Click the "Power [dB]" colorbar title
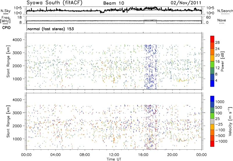The image size is (233, 161). pos(223,61)
